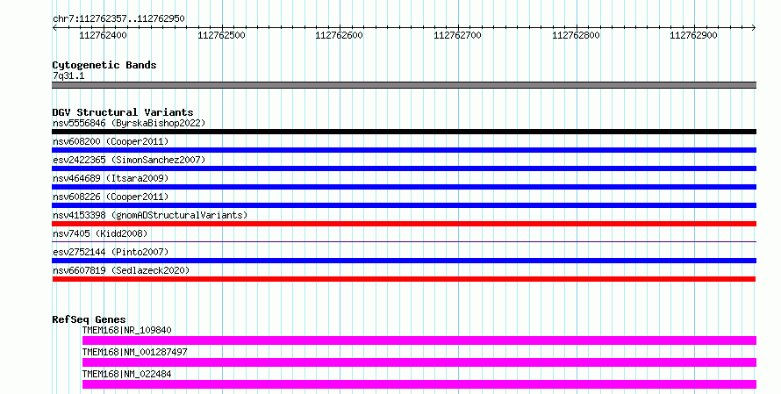This screenshot has height=394, width=781.
Task: Click TMEM168|NR_109840 gene label
Action: coord(126,330)
